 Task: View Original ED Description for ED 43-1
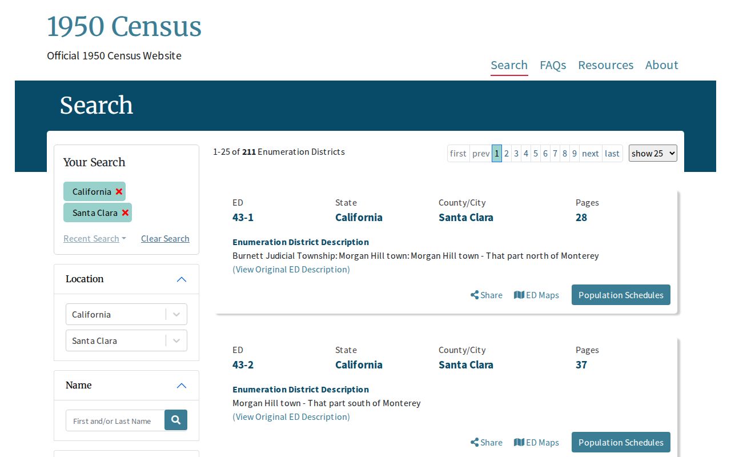click(x=291, y=270)
